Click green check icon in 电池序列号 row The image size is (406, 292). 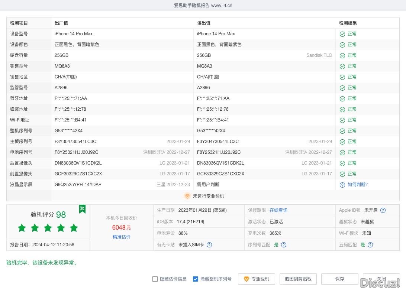(x=342, y=153)
